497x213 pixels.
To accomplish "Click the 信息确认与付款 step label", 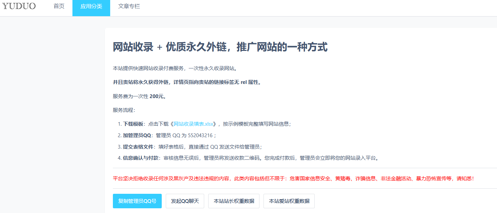I will tap(141, 158).
